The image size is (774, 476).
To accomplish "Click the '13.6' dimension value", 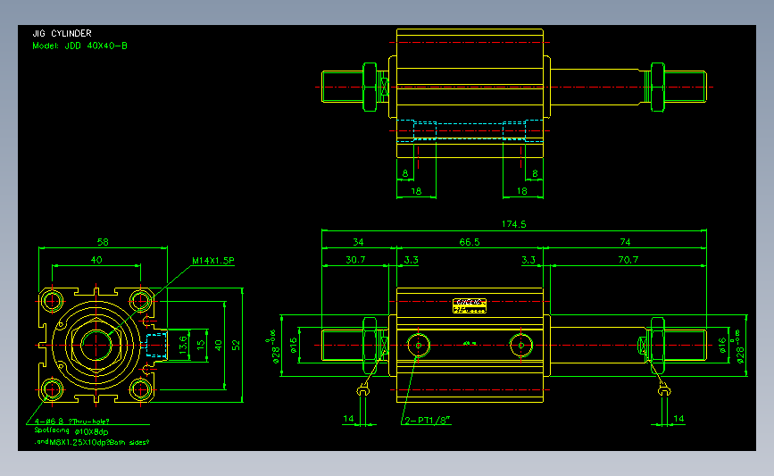I will click(183, 345).
